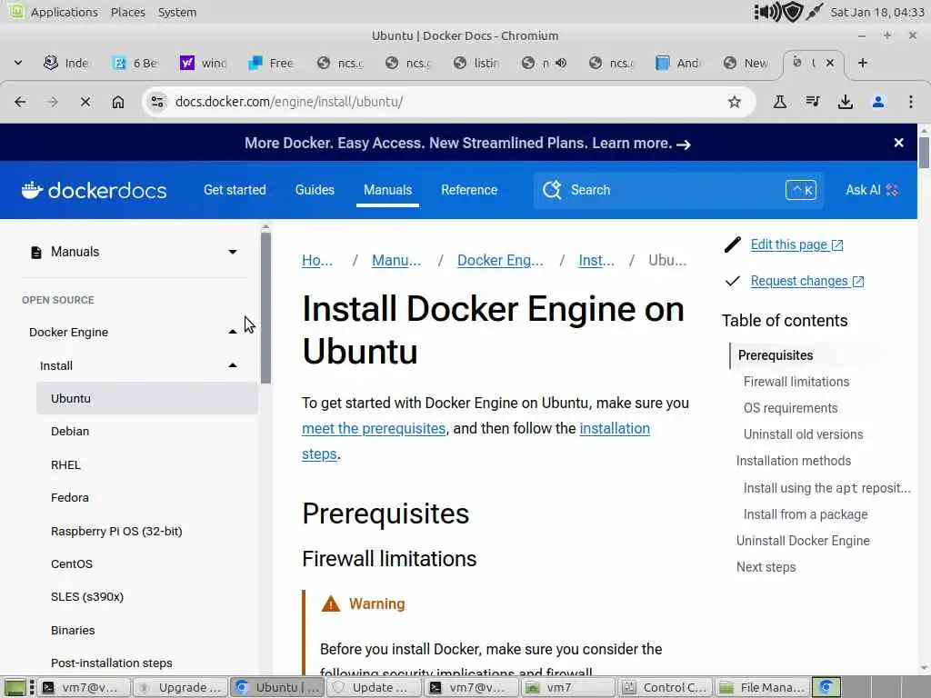Open site information icon in address bar
The height and width of the screenshot is (698, 931).
157,102
